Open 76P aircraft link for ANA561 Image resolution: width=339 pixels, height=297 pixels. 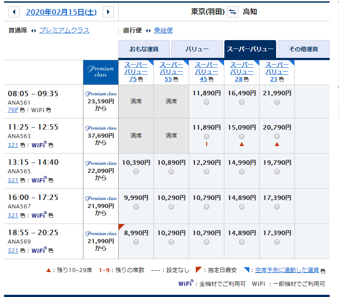click(13, 110)
